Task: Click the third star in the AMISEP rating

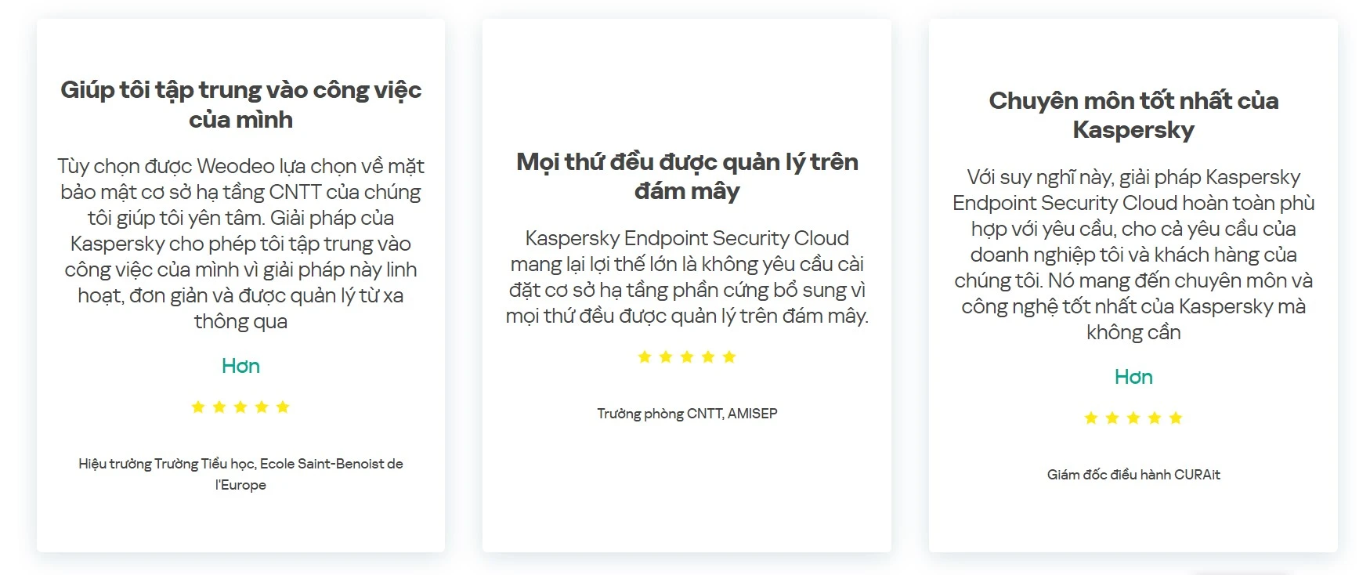Action: (685, 356)
